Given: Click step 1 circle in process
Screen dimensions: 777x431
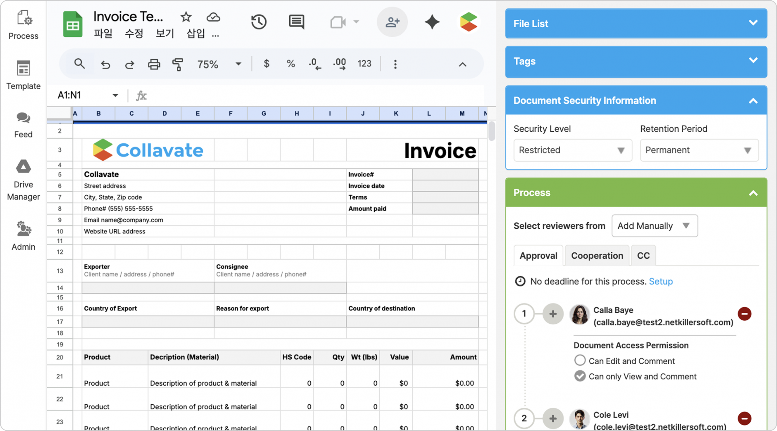Looking at the screenshot, I should click(524, 314).
